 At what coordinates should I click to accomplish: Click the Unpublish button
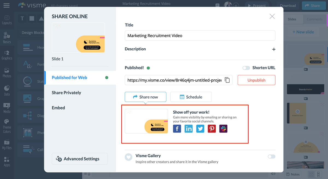[256, 80]
